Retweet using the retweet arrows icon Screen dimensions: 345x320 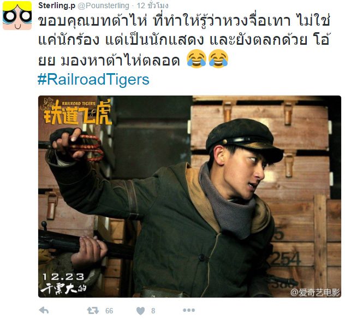click(93, 311)
